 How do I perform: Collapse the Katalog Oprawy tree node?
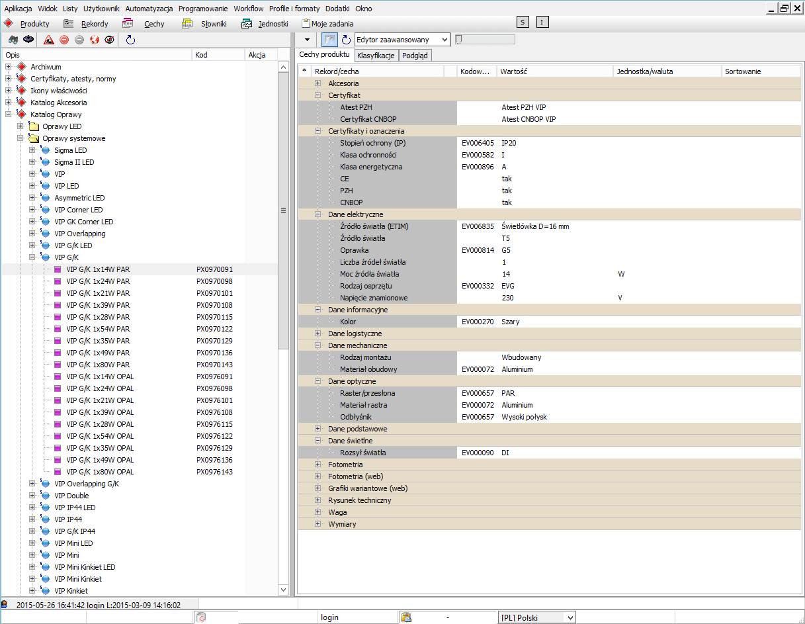(8, 114)
